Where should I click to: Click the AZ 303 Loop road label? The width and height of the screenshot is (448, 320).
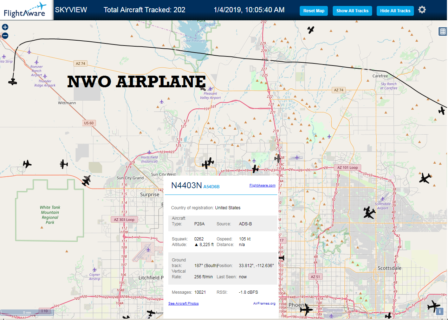[124, 220]
